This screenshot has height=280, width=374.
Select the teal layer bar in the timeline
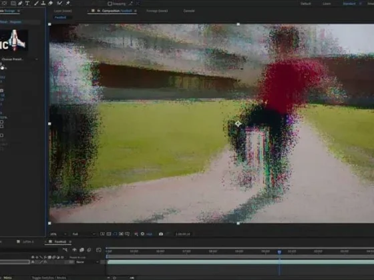click(240, 262)
